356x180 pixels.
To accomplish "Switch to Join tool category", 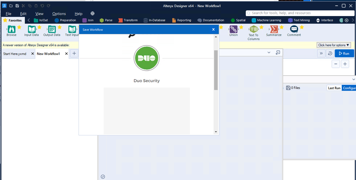I will 88,20.
